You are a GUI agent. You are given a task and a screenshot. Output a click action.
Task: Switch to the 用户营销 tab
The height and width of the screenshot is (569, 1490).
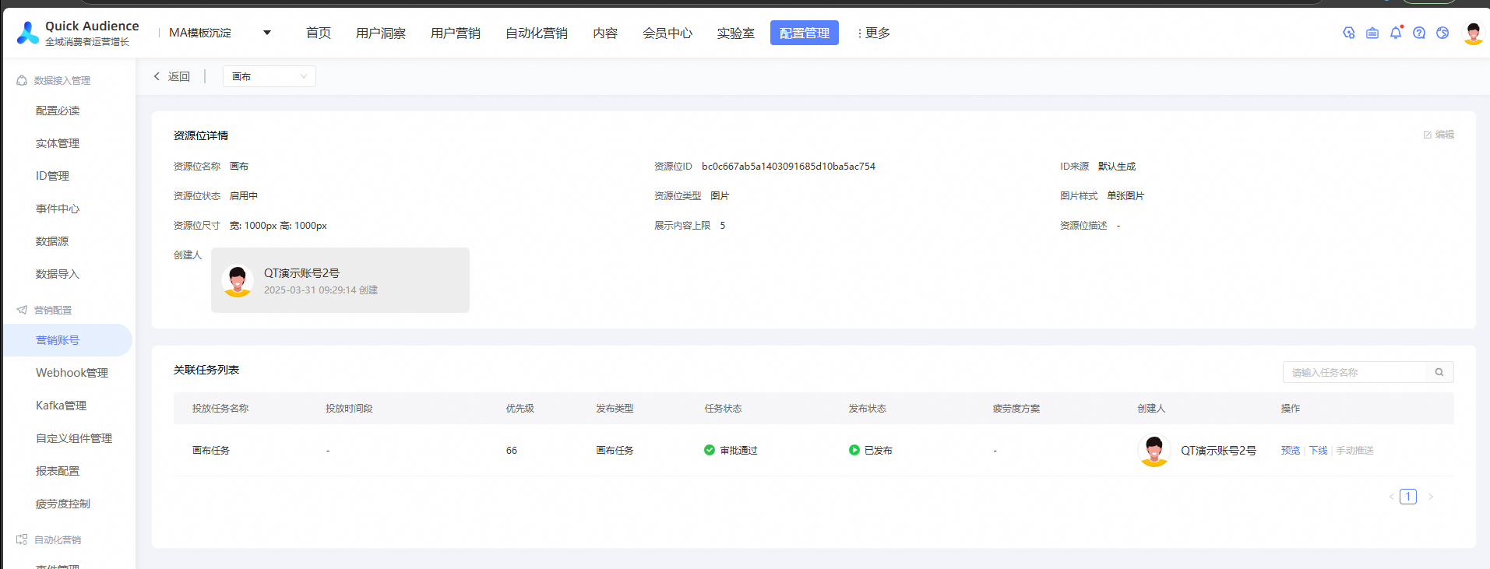pyautogui.click(x=456, y=33)
